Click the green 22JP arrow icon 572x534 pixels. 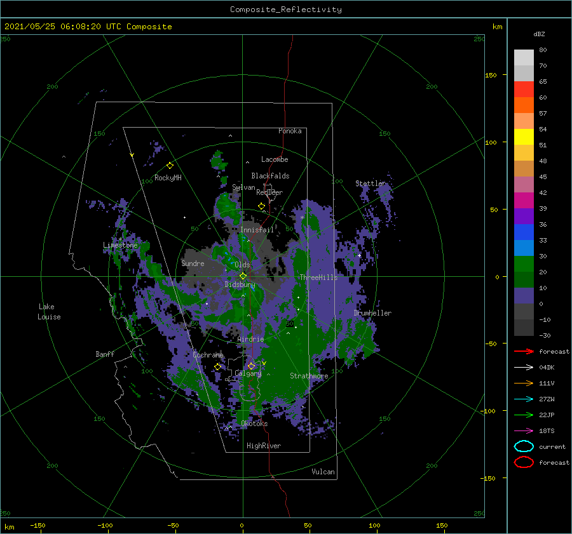[x=524, y=415]
